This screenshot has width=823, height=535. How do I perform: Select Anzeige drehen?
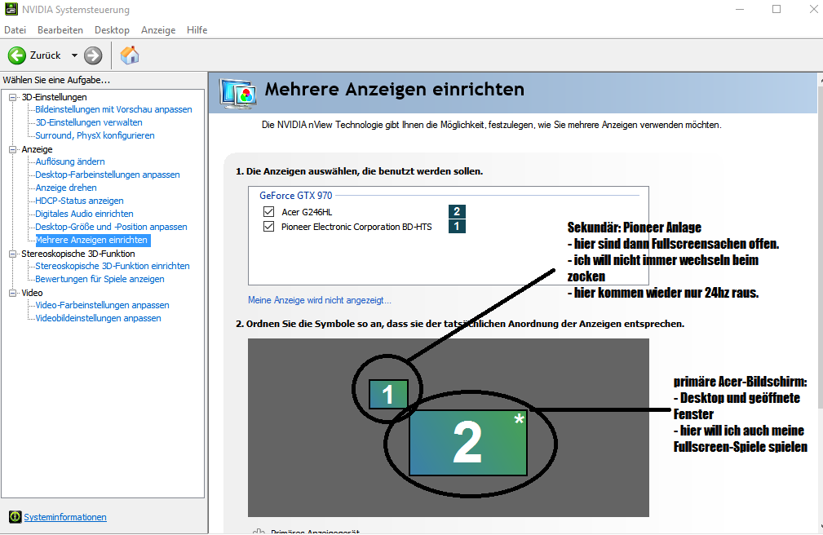66,188
